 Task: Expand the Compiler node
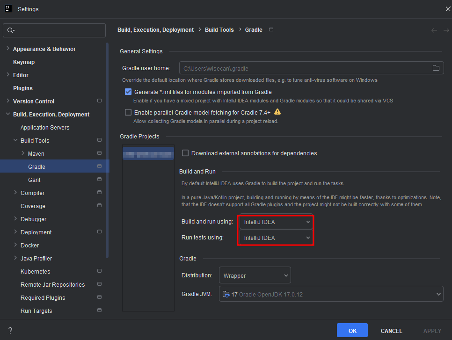(15, 193)
